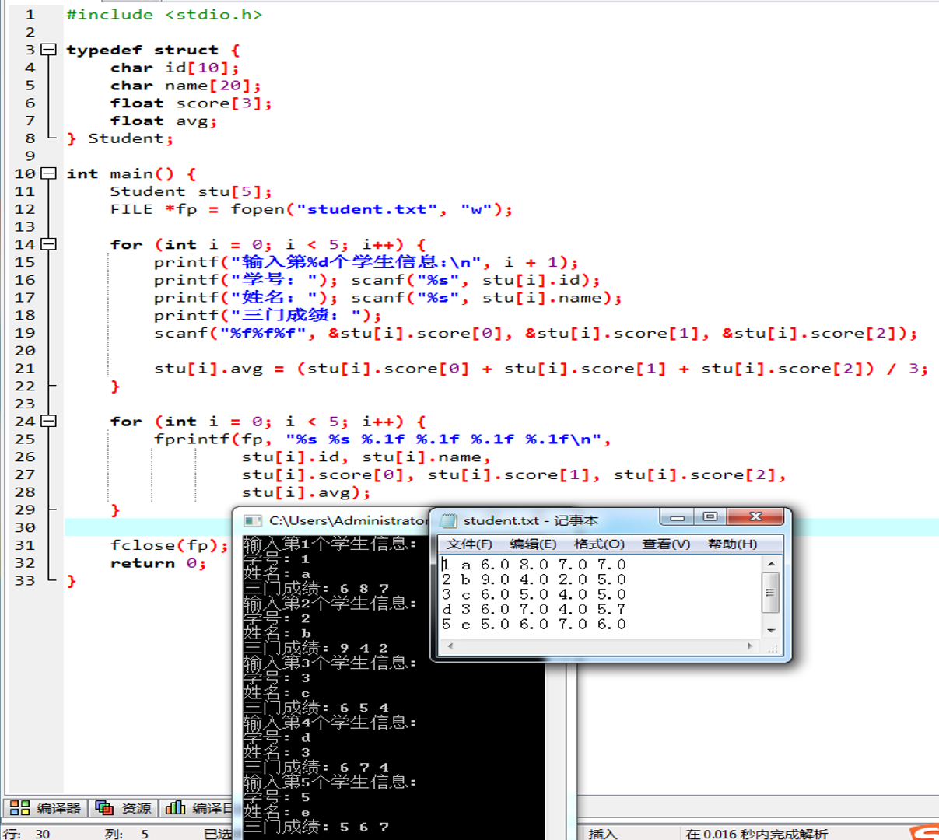Open the 编辑(E) menu in Notepad
939x840 pixels.
tap(533, 544)
